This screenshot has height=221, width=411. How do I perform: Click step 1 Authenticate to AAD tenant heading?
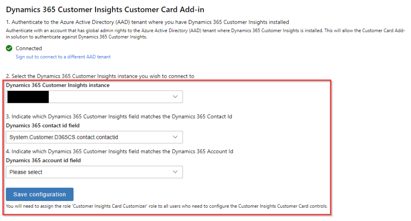point(147,22)
